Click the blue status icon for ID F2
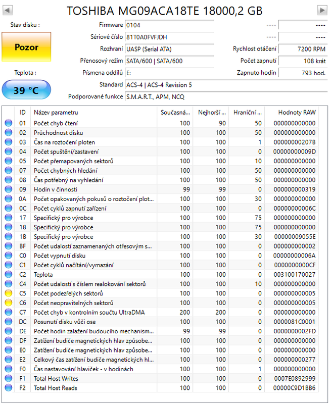Viewport: 331px width, 404px height. (9, 388)
